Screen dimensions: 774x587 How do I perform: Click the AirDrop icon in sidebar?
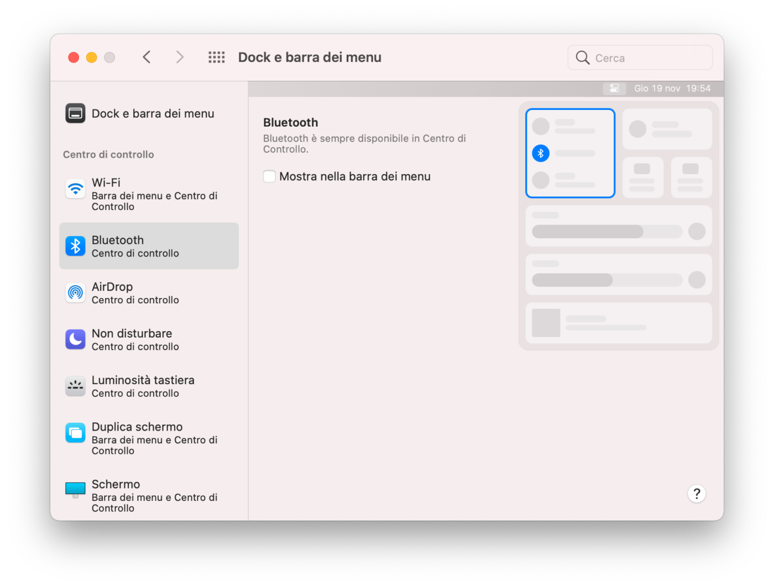pyautogui.click(x=75, y=292)
